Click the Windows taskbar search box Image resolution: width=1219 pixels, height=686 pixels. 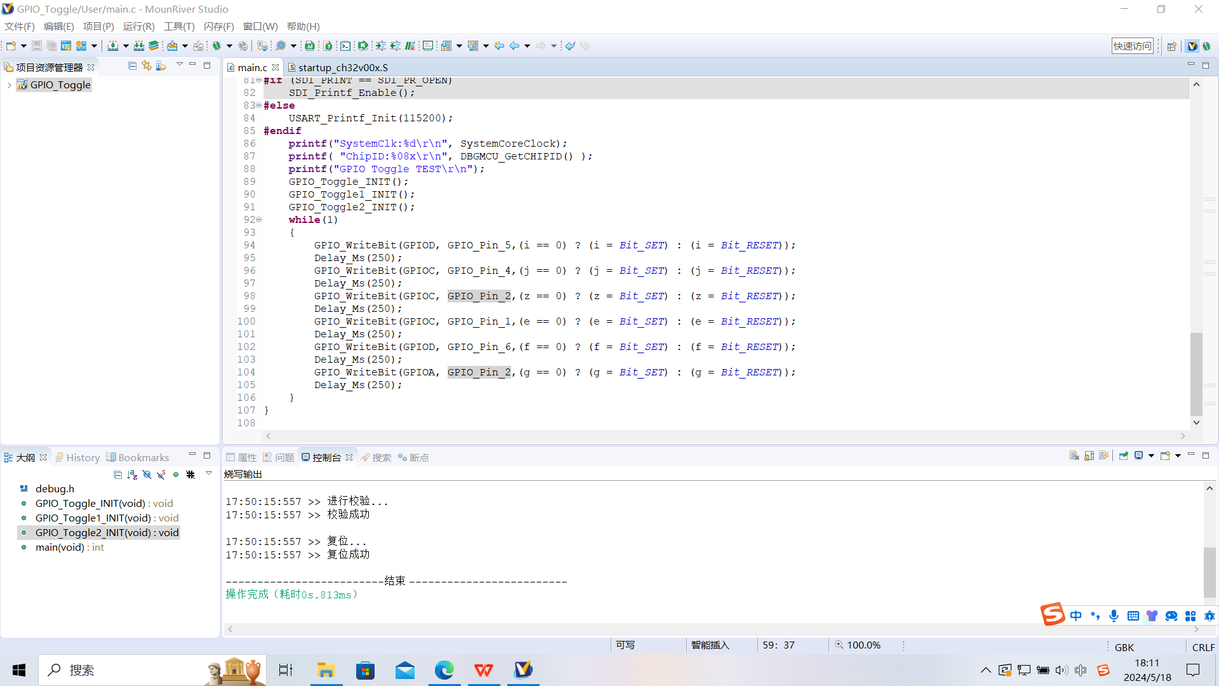point(152,669)
